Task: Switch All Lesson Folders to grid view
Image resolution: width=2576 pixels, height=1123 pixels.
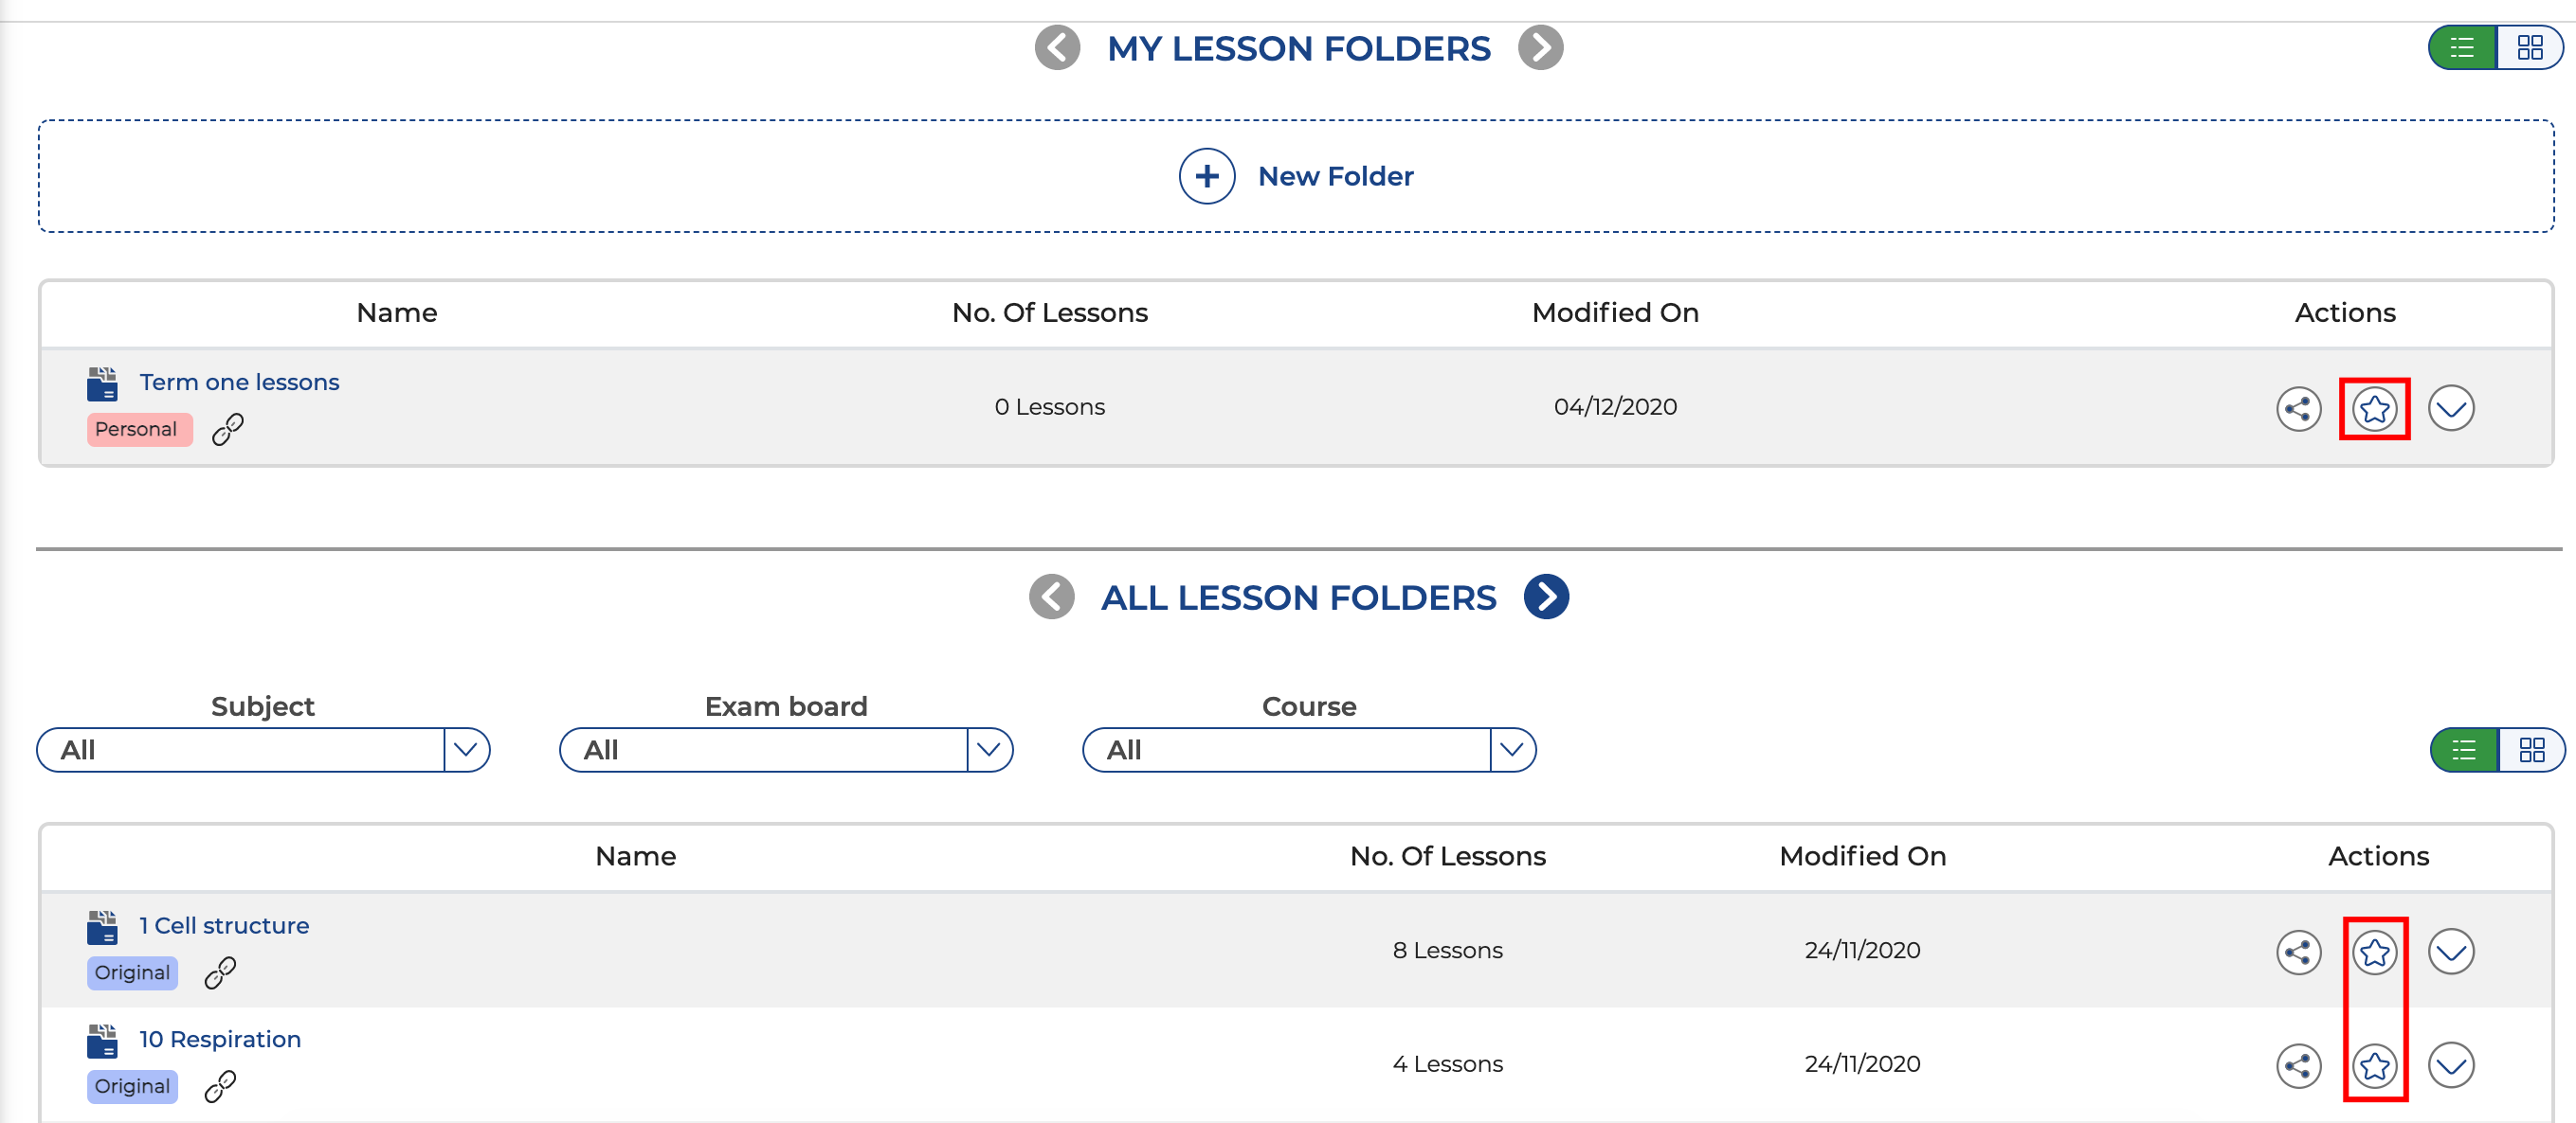Action: [2532, 750]
